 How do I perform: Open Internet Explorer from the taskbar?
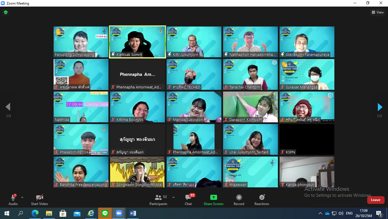pos(91,213)
